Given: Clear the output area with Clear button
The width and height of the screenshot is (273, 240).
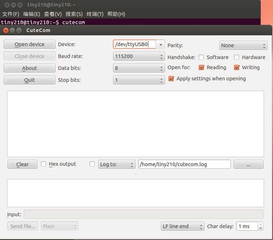Looking at the screenshot, I should [22, 164].
